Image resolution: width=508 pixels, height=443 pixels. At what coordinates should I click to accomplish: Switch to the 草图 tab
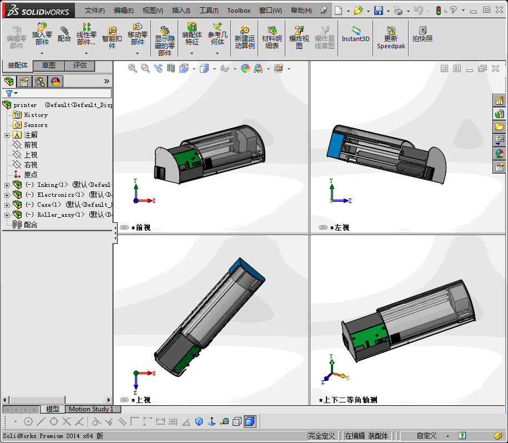point(49,65)
